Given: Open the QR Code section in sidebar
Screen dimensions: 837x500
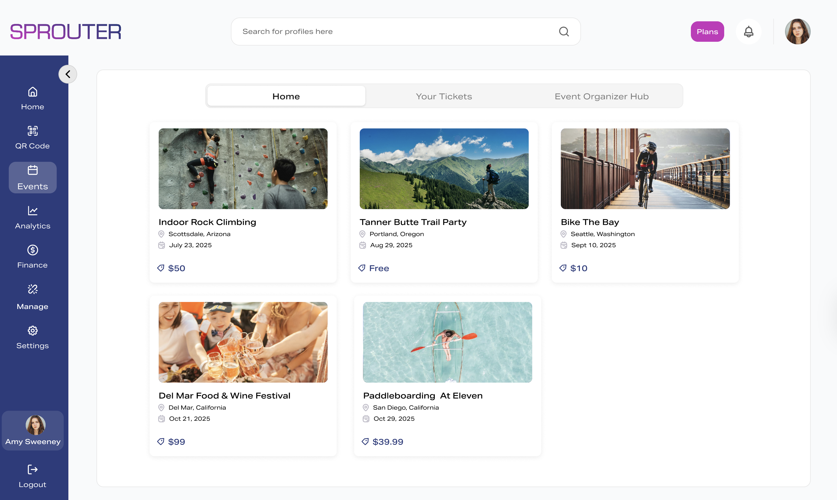Looking at the screenshot, I should (x=32, y=131).
